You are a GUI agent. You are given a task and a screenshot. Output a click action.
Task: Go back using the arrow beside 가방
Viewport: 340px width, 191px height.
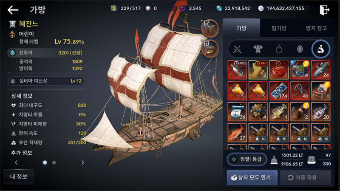tap(13, 10)
